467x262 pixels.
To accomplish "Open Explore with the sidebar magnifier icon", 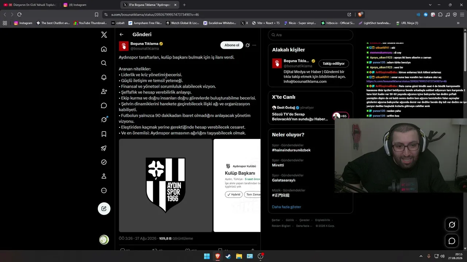I will (104, 63).
